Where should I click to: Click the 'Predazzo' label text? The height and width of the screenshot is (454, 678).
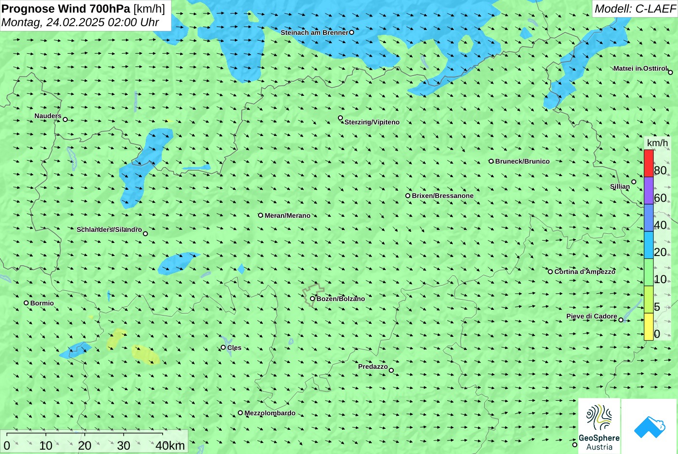pyautogui.click(x=373, y=366)
